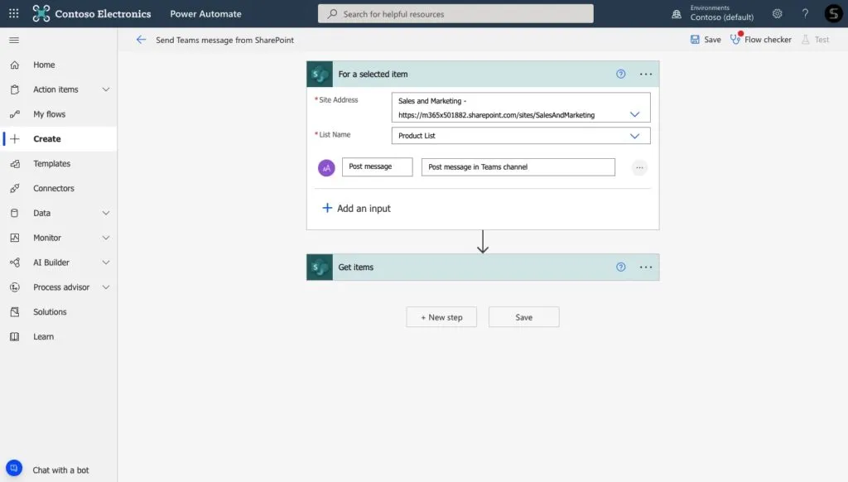Click the Power Automate app name

[x=205, y=13]
